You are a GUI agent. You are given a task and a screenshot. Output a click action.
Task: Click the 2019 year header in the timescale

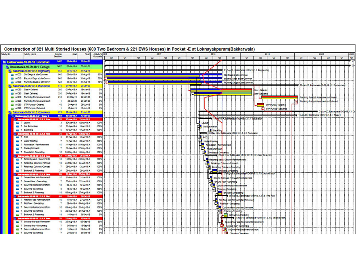tap(267, 54)
